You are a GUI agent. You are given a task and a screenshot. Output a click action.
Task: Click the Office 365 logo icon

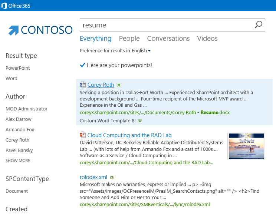pos(4,6)
